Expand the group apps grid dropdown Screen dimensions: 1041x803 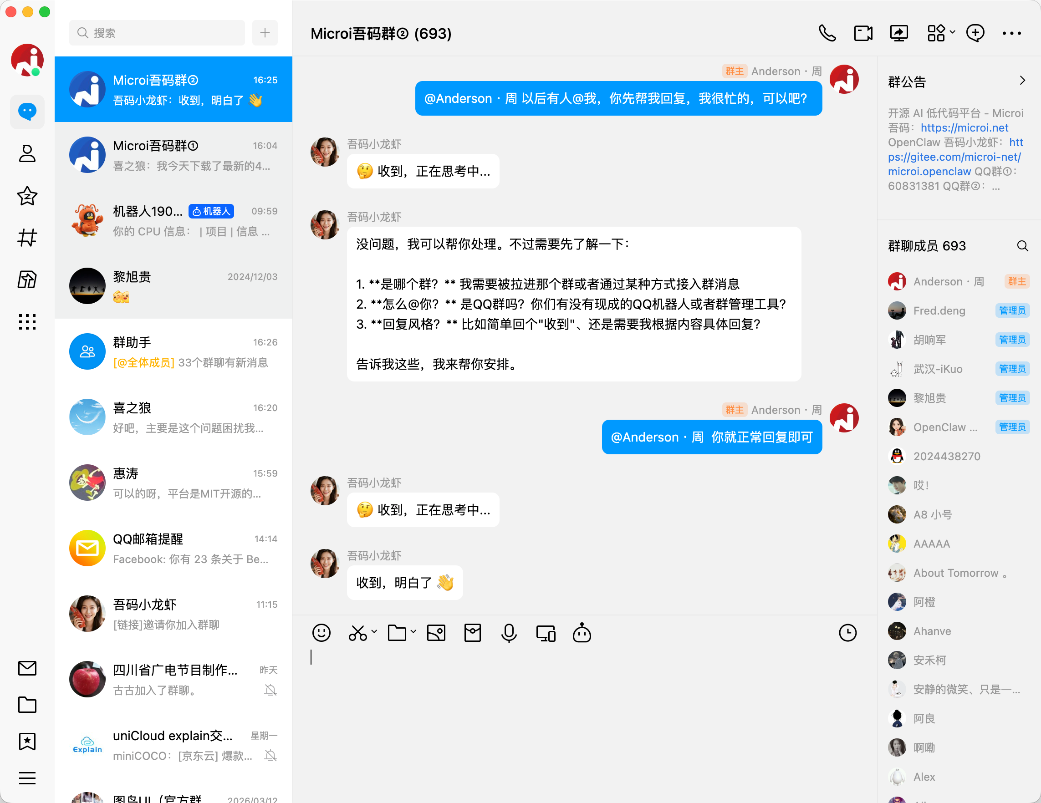[x=952, y=32]
